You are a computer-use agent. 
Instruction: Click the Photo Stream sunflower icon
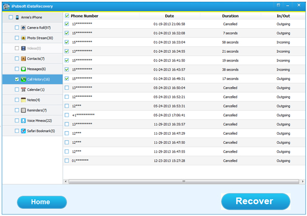click(24, 38)
